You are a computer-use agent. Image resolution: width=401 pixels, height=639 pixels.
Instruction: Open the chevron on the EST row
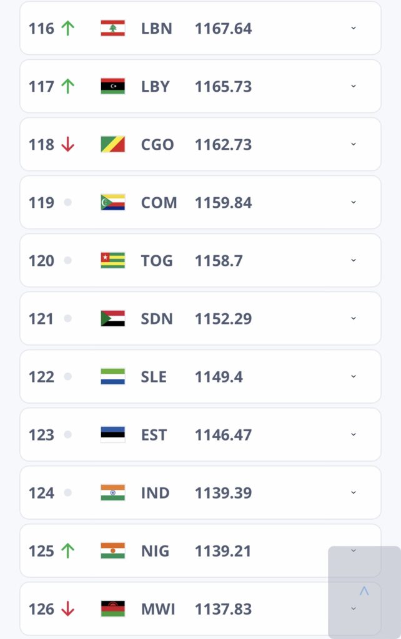coord(354,434)
